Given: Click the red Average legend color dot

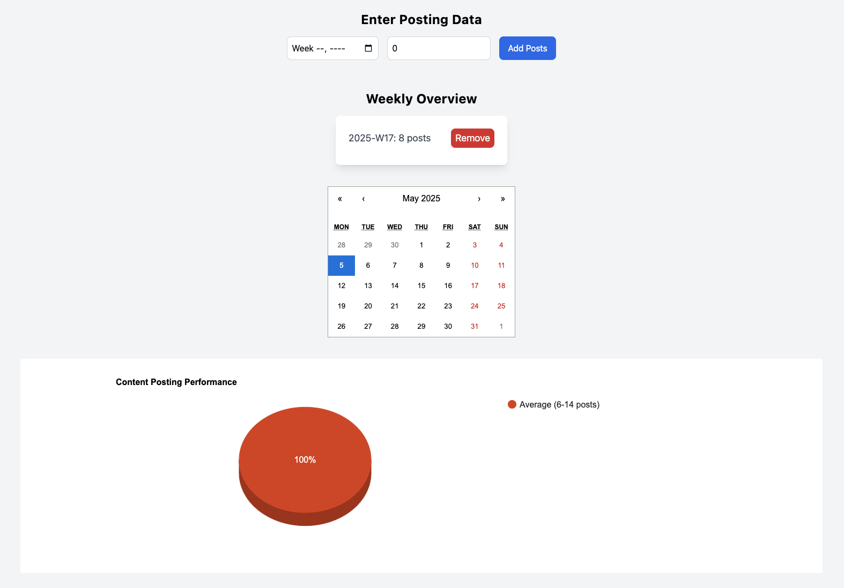Looking at the screenshot, I should point(512,404).
